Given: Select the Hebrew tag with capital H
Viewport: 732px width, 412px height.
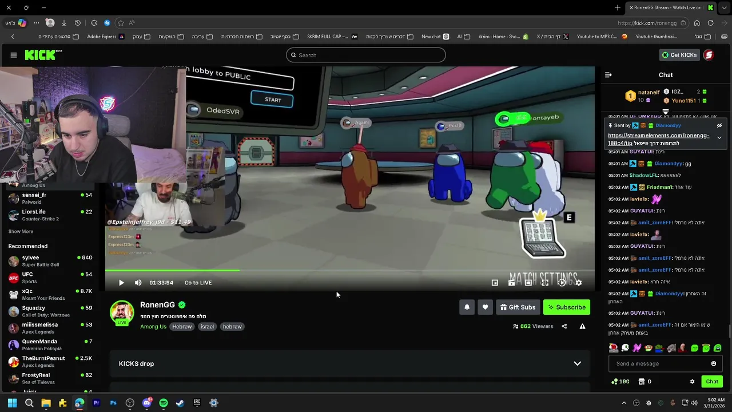Looking at the screenshot, I should click(x=182, y=327).
